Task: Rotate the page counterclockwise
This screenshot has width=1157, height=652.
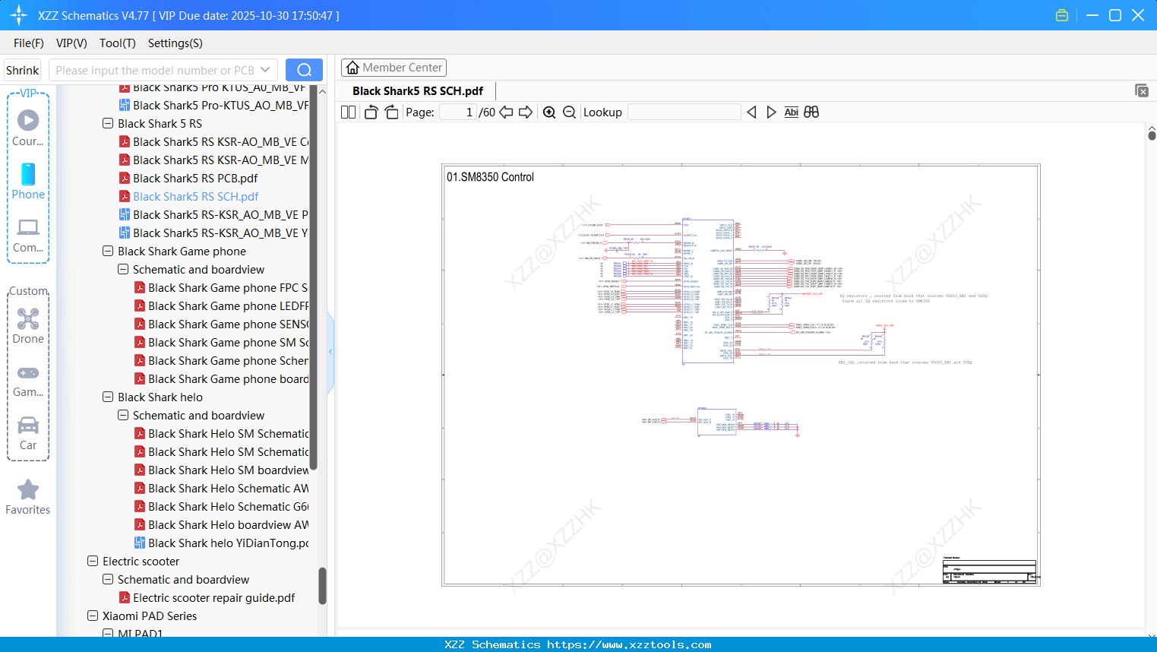Action: coord(371,112)
